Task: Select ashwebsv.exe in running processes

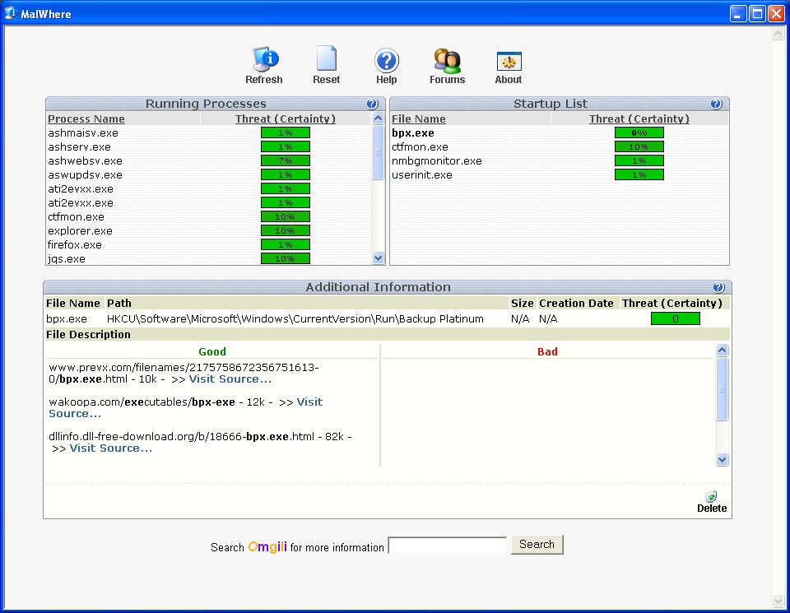Action: click(85, 161)
